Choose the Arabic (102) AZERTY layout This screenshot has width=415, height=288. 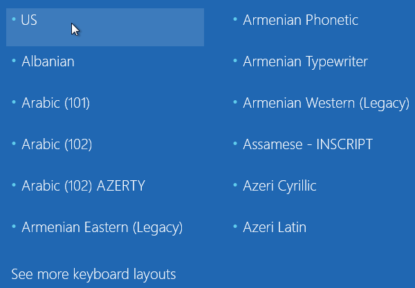pos(83,186)
